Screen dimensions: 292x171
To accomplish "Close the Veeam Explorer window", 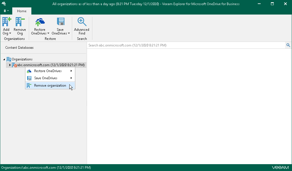I will point(285,4).
